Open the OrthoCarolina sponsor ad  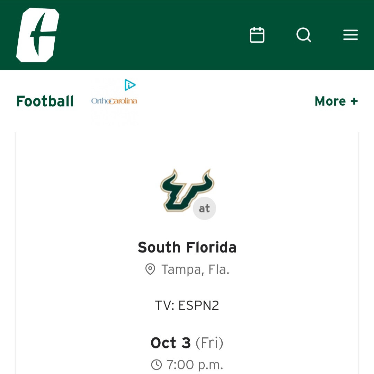pos(114,101)
